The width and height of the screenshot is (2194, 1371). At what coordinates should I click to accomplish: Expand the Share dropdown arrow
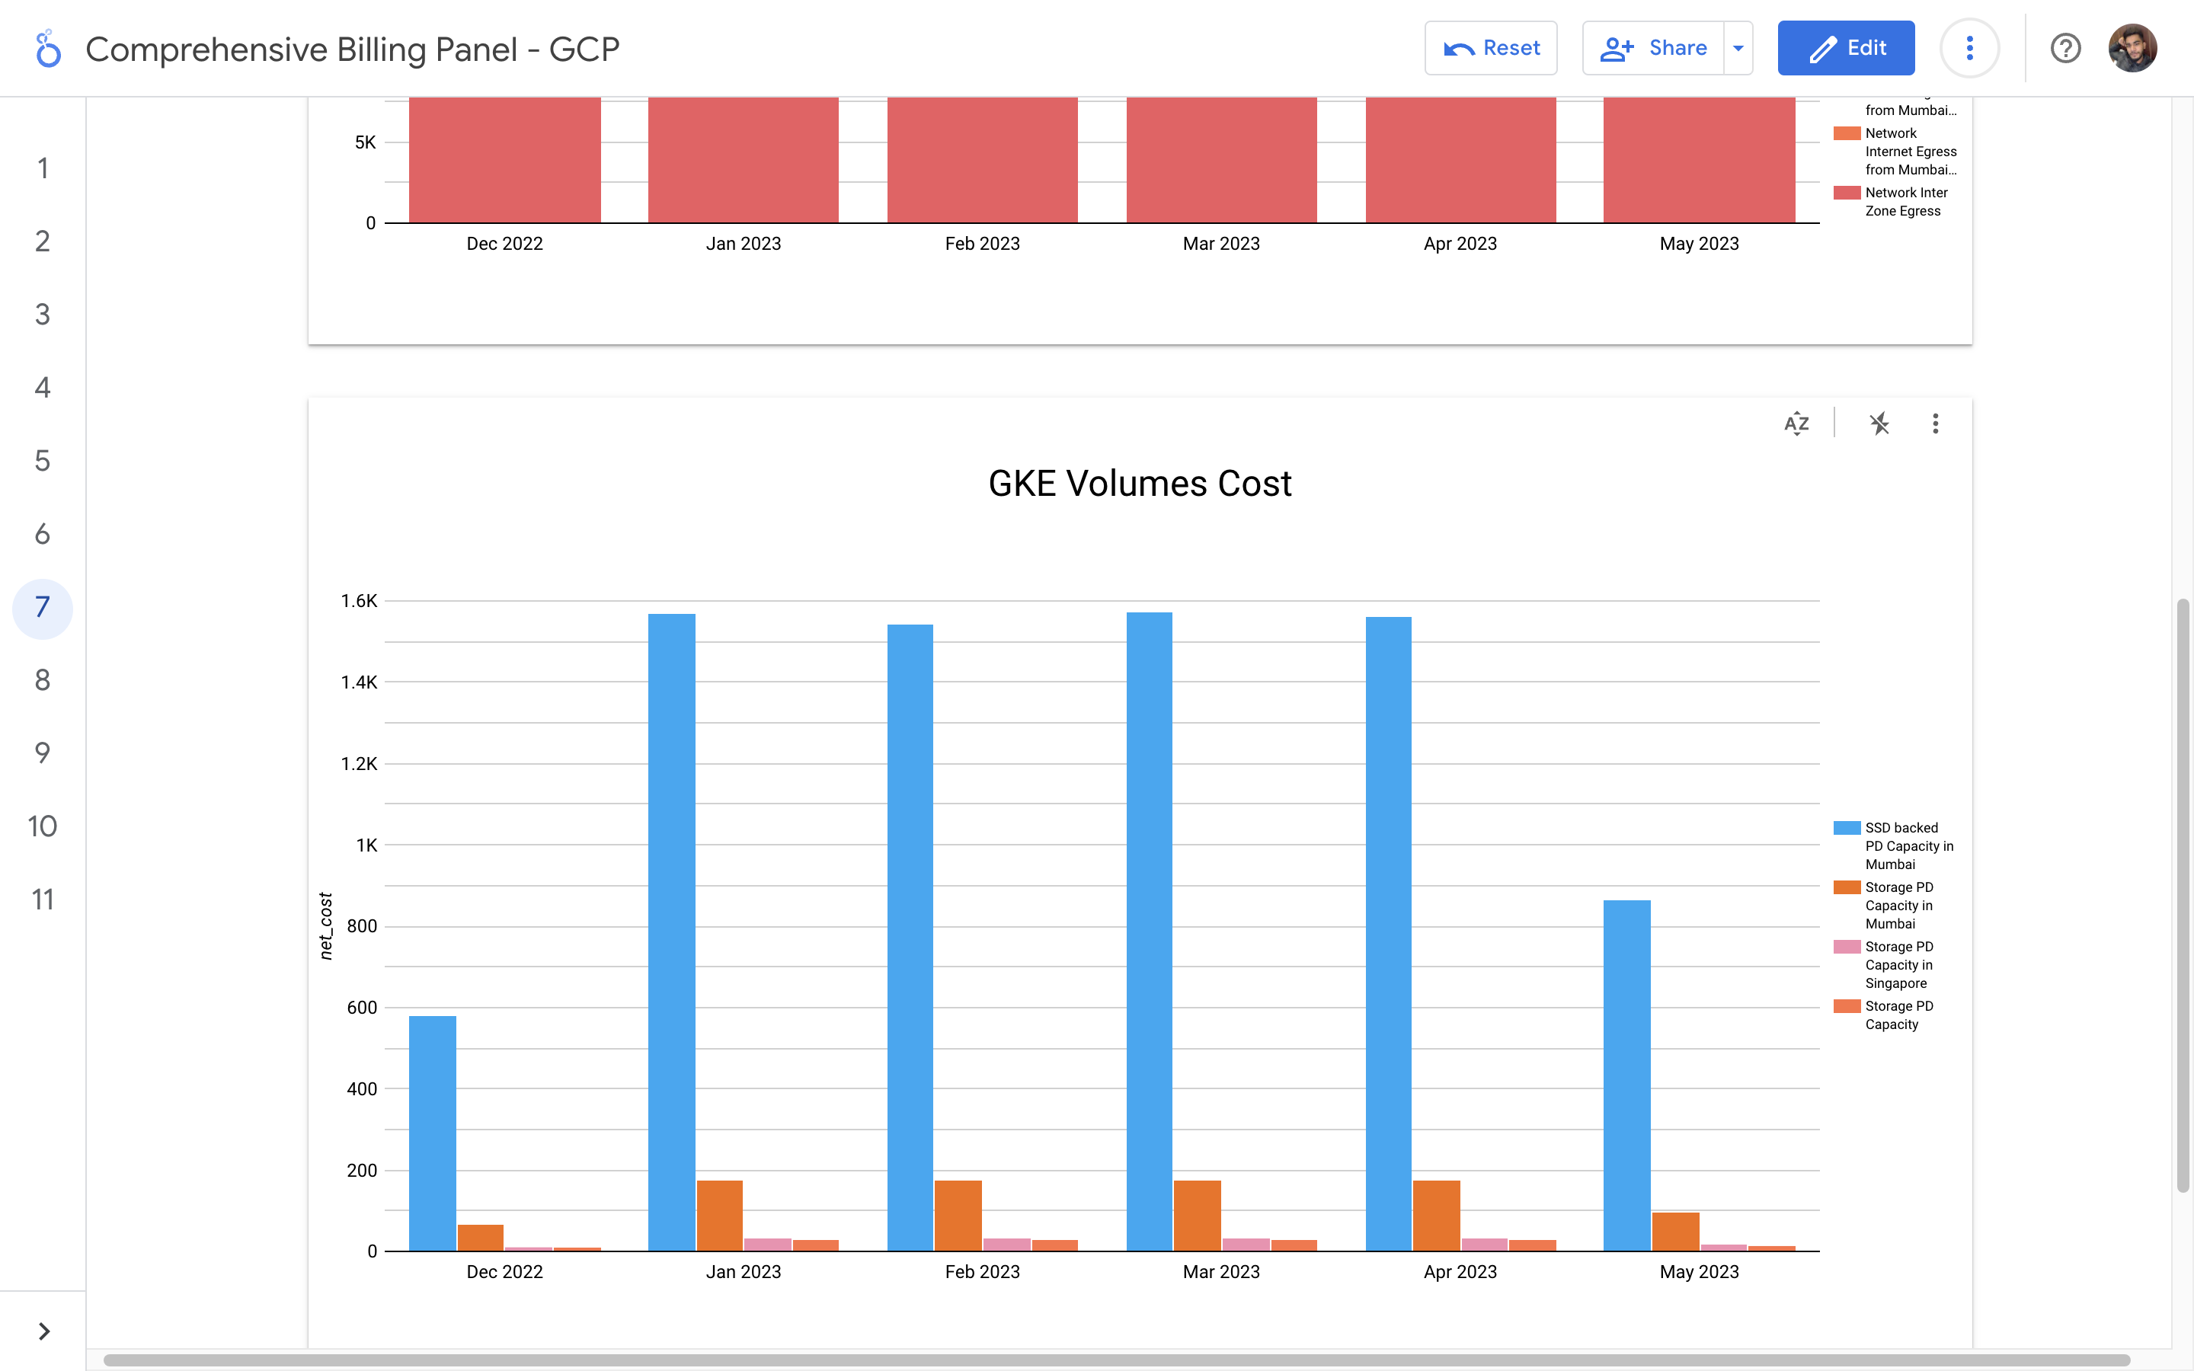point(1738,48)
